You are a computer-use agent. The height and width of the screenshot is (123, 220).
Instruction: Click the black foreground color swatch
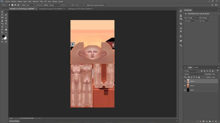(3, 36)
